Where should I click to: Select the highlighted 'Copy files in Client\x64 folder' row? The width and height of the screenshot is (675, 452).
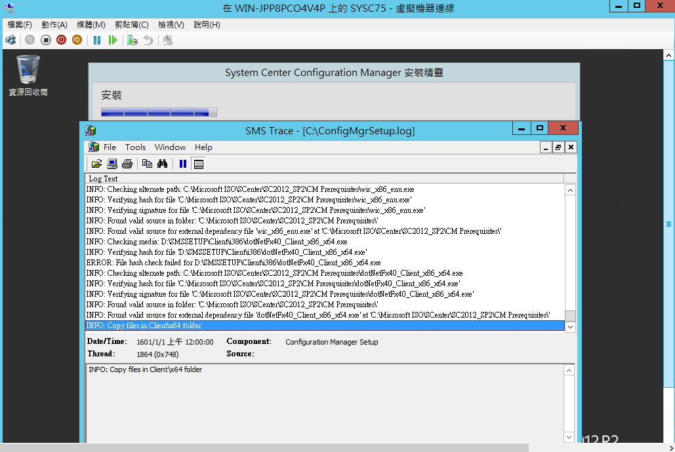tap(325, 326)
